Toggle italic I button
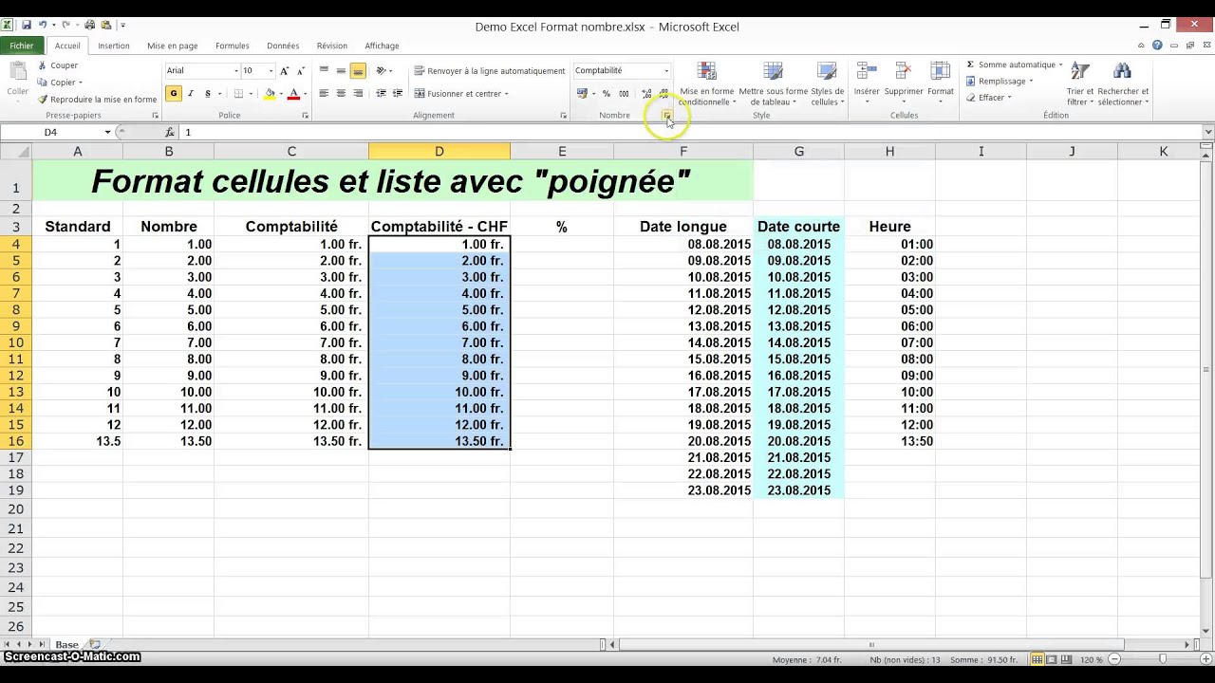Image resolution: width=1215 pixels, height=683 pixels. (x=191, y=93)
